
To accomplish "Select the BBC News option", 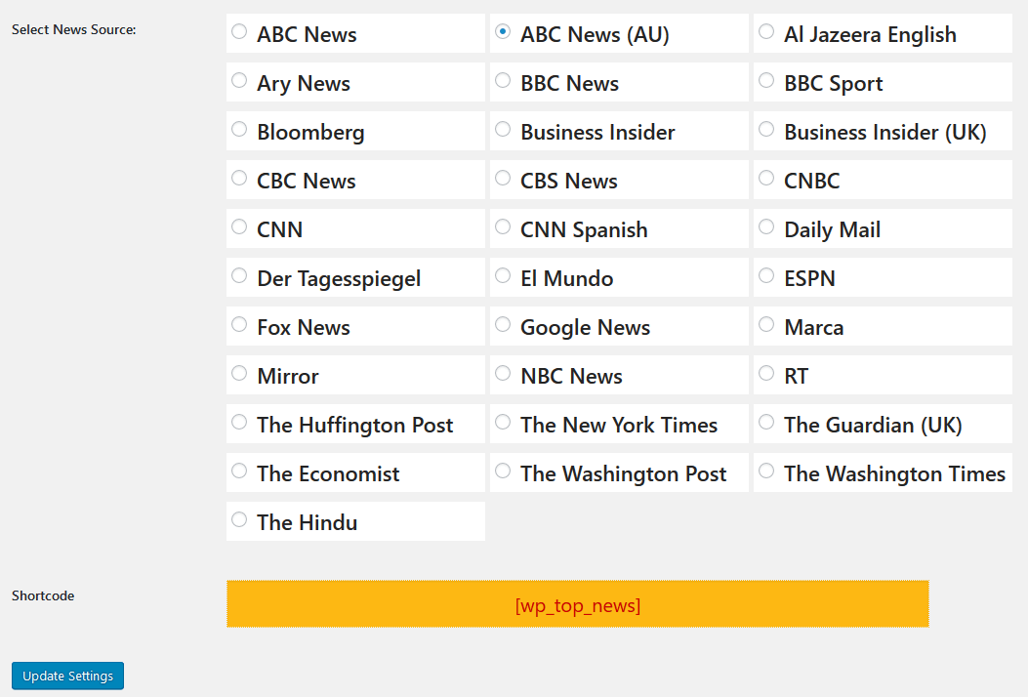I will (x=503, y=81).
